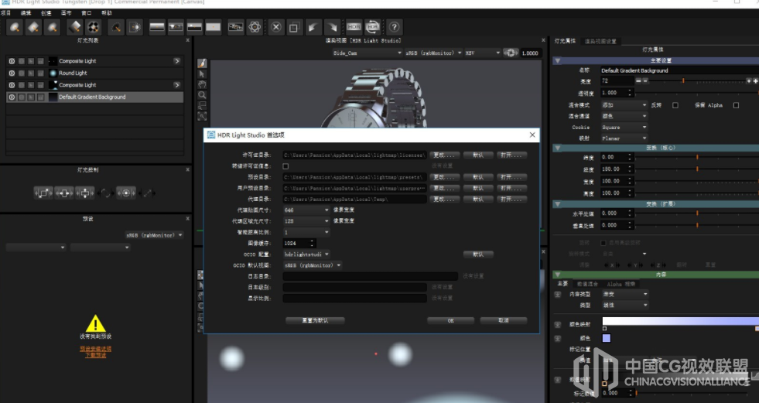Click the flat grey rectangle light toolbar icon
The height and width of the screenshot is (403, 759).
click(213, 27)
